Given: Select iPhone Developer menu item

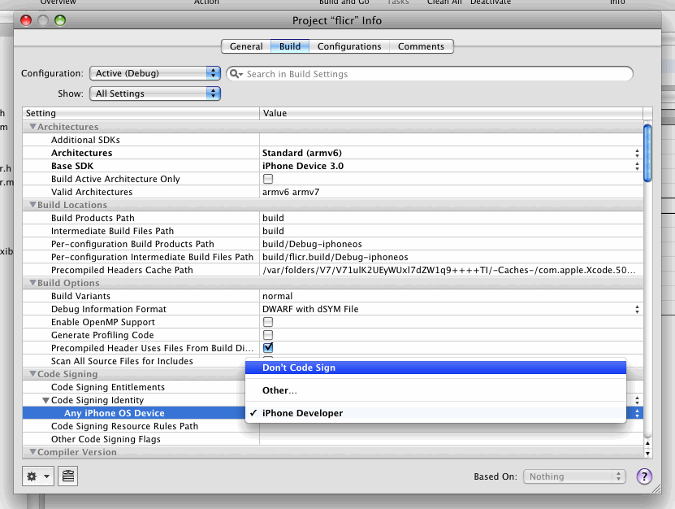Looking at the screenshot, I should tap(435, 413).
